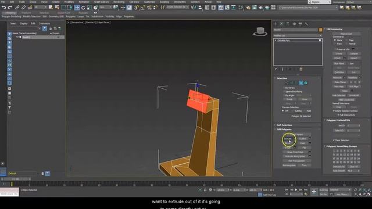
Task: Click the Hinge From Edge button
Action: [x=295, y=152]
